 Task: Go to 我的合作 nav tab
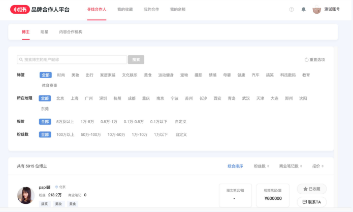[x=151, y=10]
